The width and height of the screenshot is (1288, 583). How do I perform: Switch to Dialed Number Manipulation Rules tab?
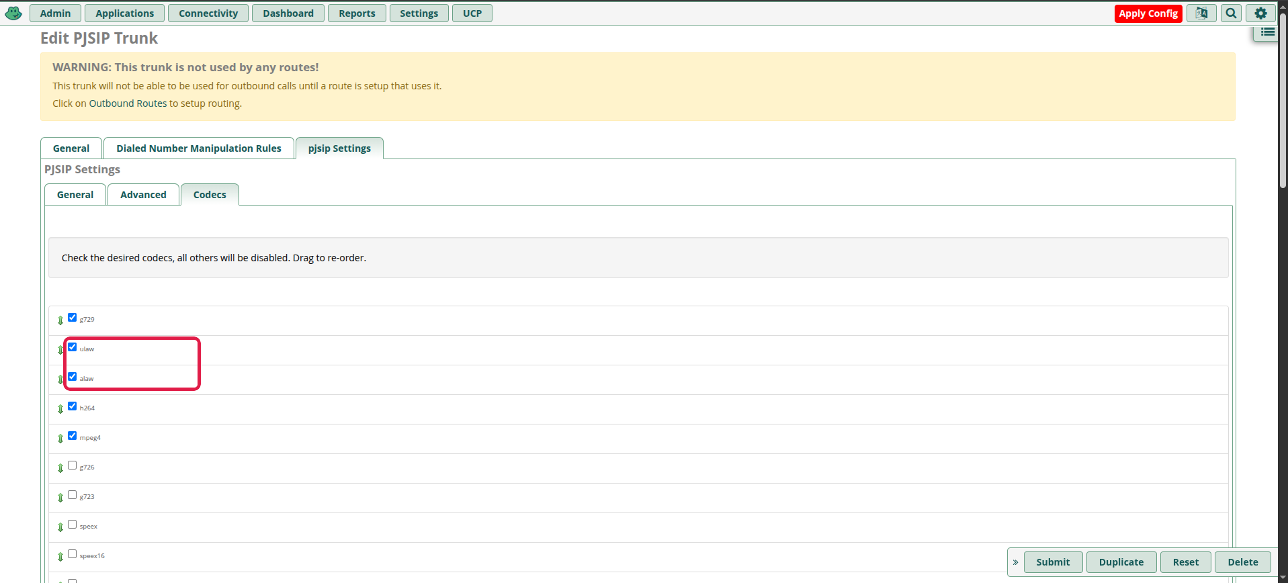click(x=199, y=148)
